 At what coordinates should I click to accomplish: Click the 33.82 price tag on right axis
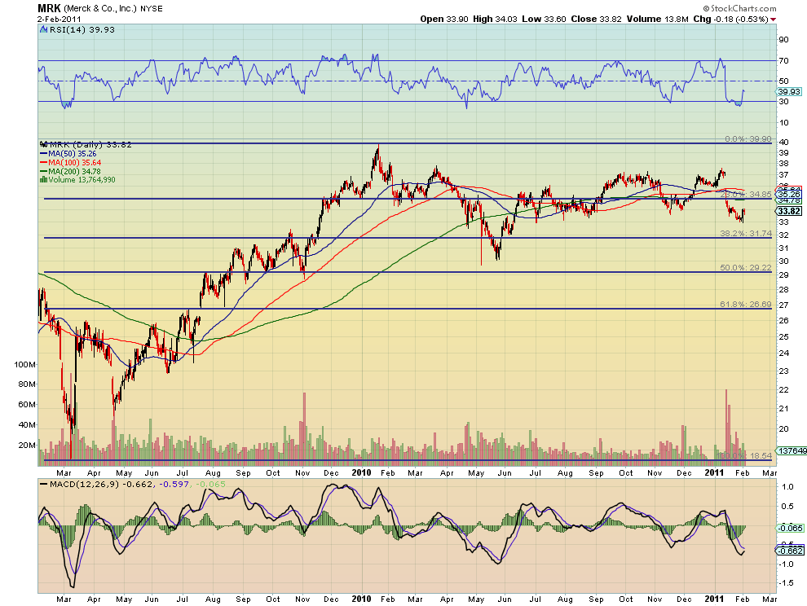point(788,212)
